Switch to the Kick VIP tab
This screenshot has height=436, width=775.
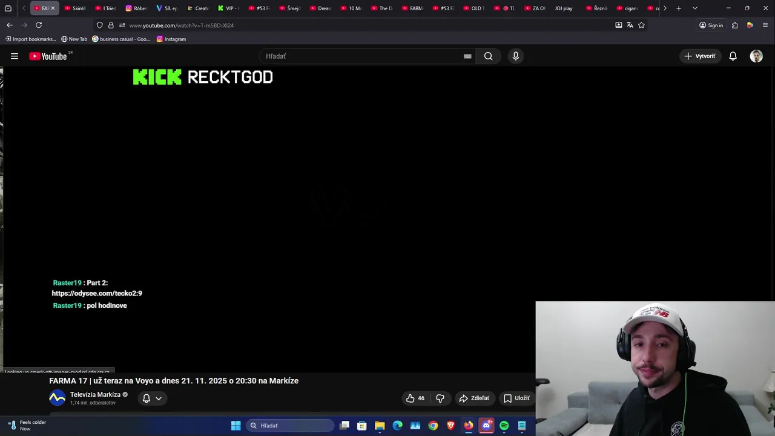[x=228, y=8]
